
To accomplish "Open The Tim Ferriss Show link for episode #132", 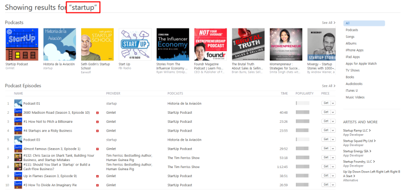I will (x=183, y=158).
